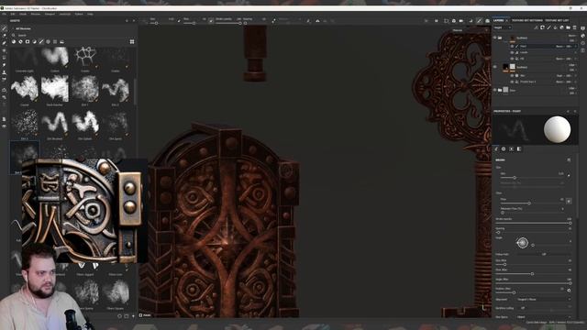Screen dimensions: 587x330
Task: Open the Help menu
Action: click(90, 14)
